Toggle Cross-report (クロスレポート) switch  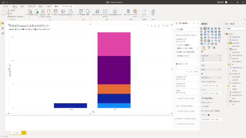pyautogui.click(x=207, y=107)
